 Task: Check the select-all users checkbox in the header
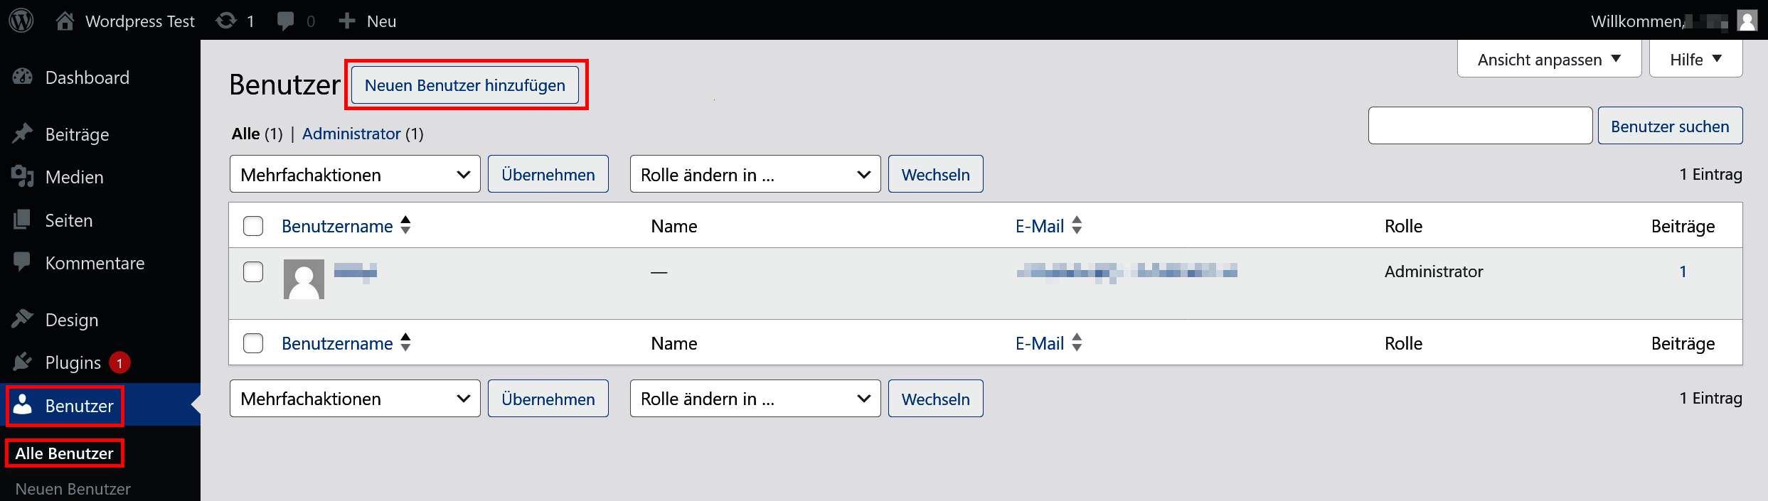[x=253, y=225]
